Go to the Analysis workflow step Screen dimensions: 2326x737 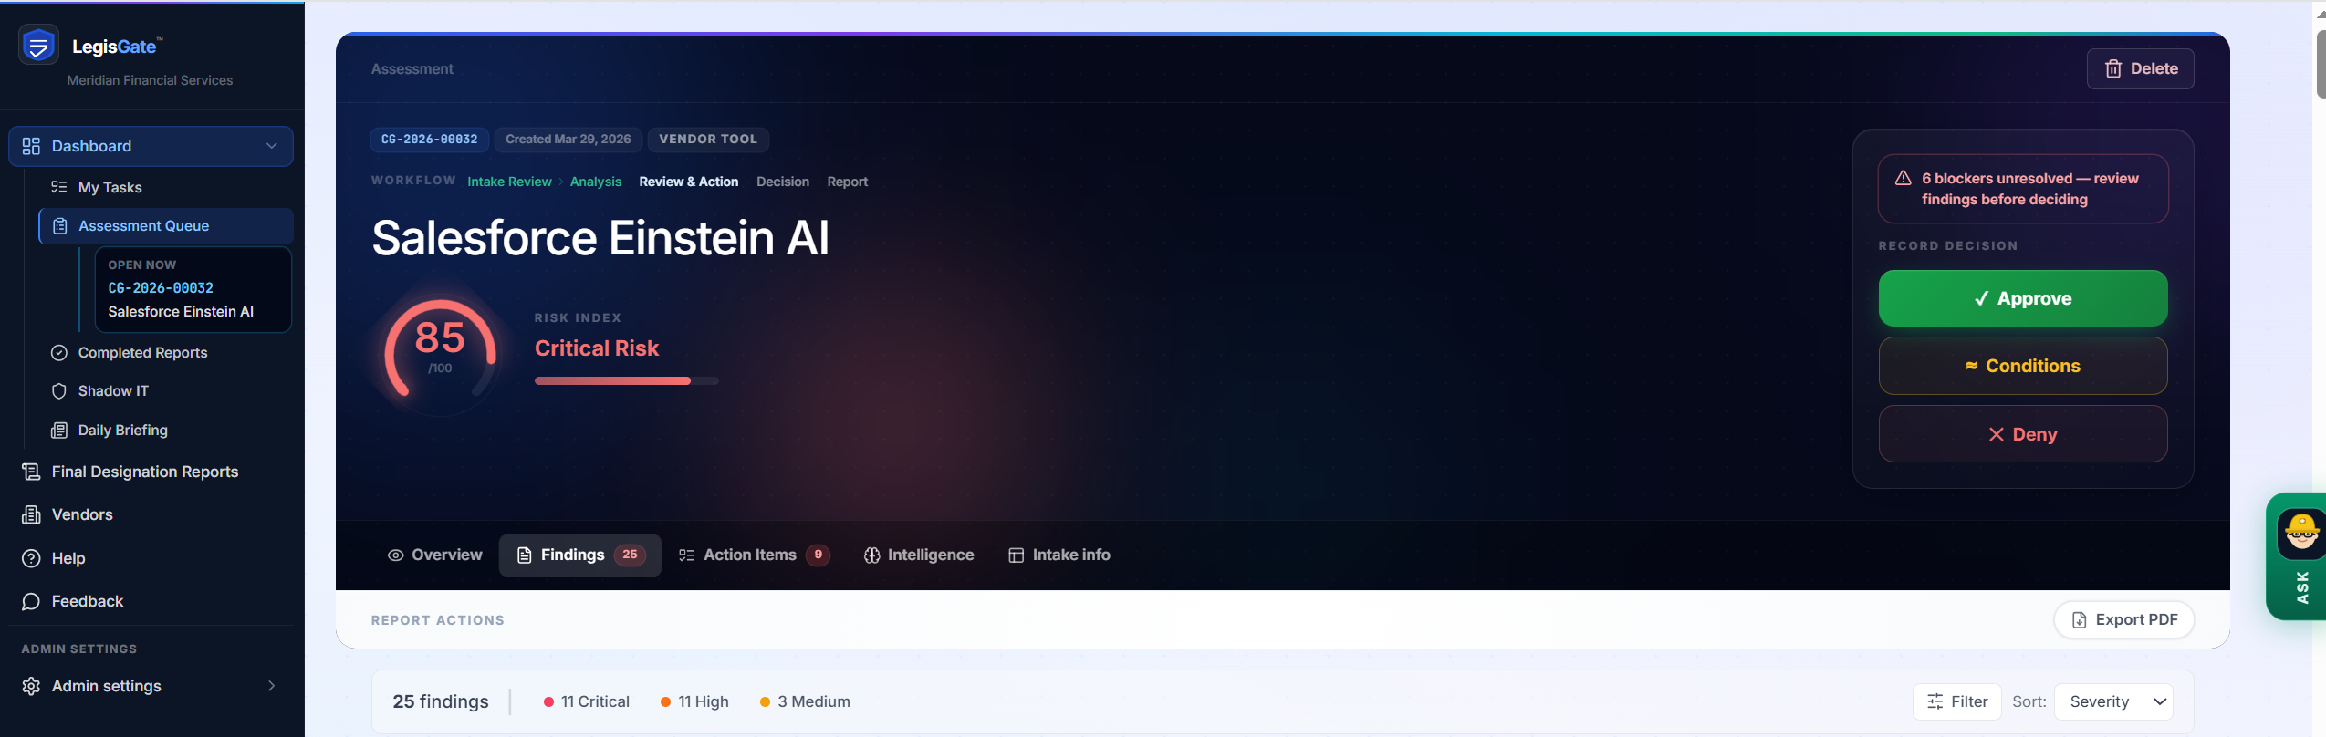(596, 182)
